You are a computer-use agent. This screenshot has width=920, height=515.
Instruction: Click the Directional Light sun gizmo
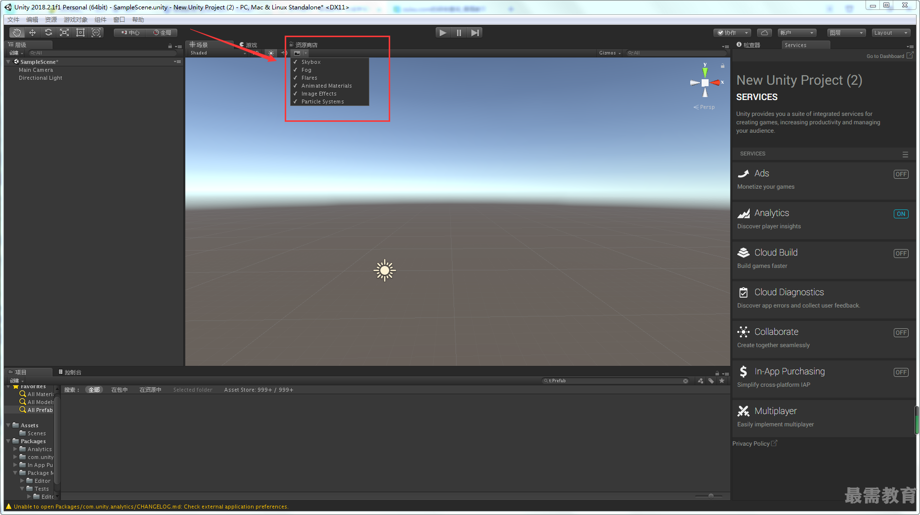coord(385,270)
